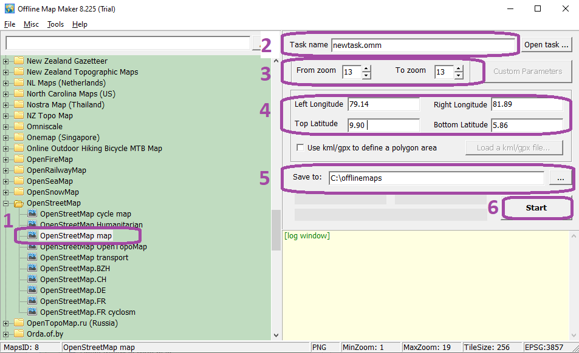Viewport: 579px width, 353px height.
Task: Expand the NZ Topo Map node
Action: pos(5,116)
